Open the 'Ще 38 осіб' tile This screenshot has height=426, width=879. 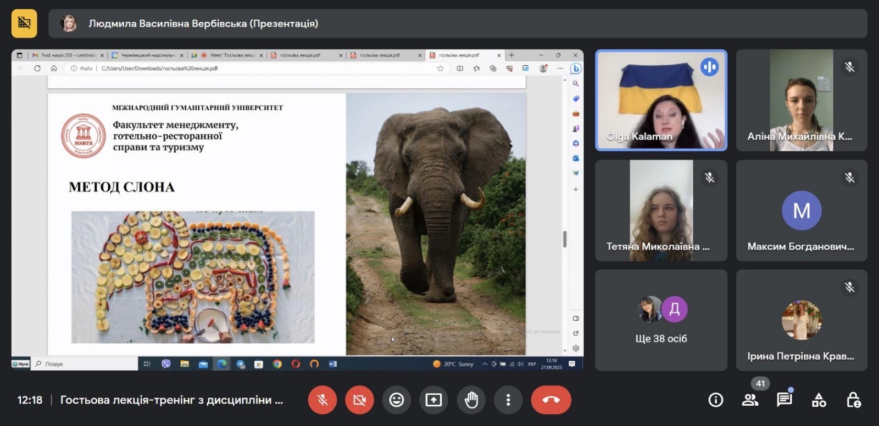(661, 320)
